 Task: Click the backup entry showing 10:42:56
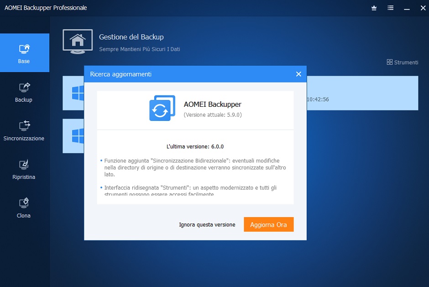pos(362,93)
